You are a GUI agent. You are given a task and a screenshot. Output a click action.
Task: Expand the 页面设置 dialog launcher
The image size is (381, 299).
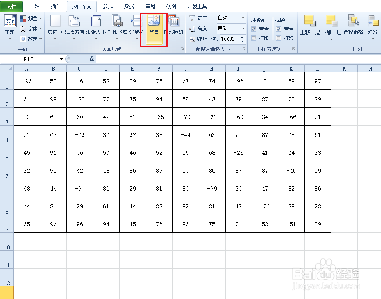[x=182, y=49]
